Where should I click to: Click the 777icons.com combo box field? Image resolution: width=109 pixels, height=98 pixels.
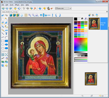tap(63, 8)
